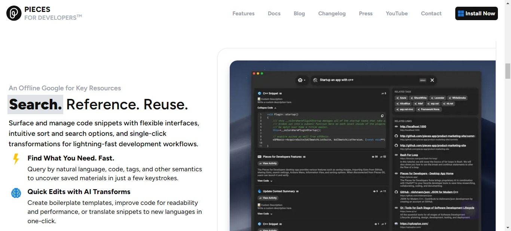Select the Framework:None. related tag
This screenshot has width=511, height=231.
429,109
